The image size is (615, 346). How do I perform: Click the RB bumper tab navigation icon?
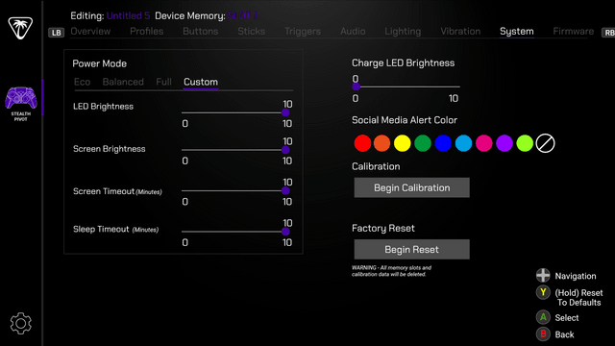point(608,33)
